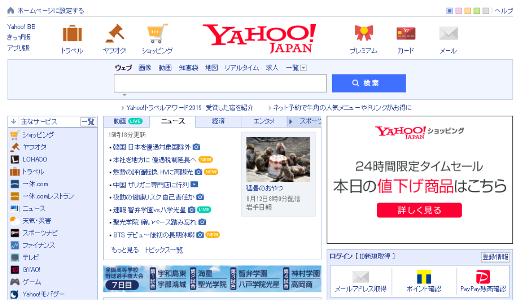Open the Yahoo!トラベルアワード2019 promo link
The image size is (520, 302).
coord(190,107)
